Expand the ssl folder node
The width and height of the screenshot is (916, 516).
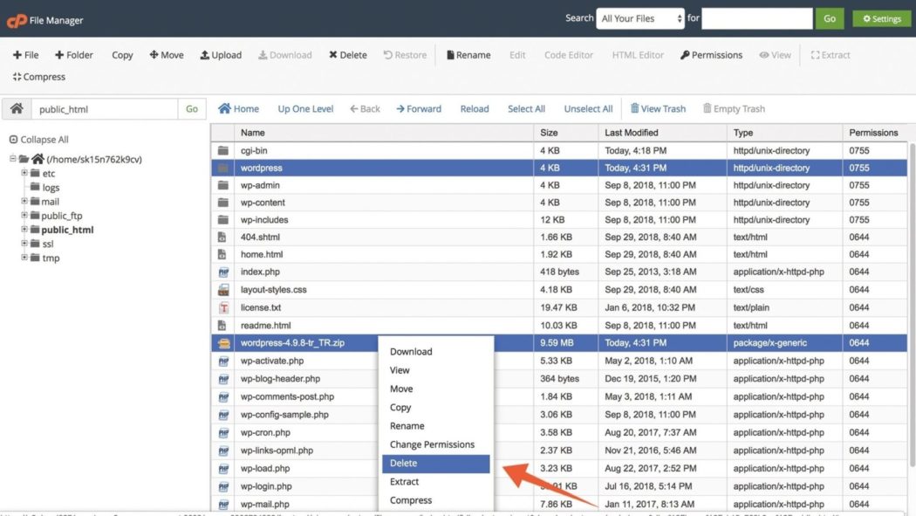click(x=24, y=243)
